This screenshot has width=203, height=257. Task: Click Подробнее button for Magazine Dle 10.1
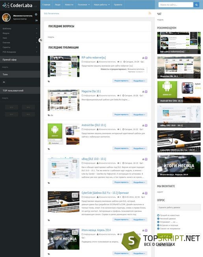pyautogui.click(x=139, y=115)
